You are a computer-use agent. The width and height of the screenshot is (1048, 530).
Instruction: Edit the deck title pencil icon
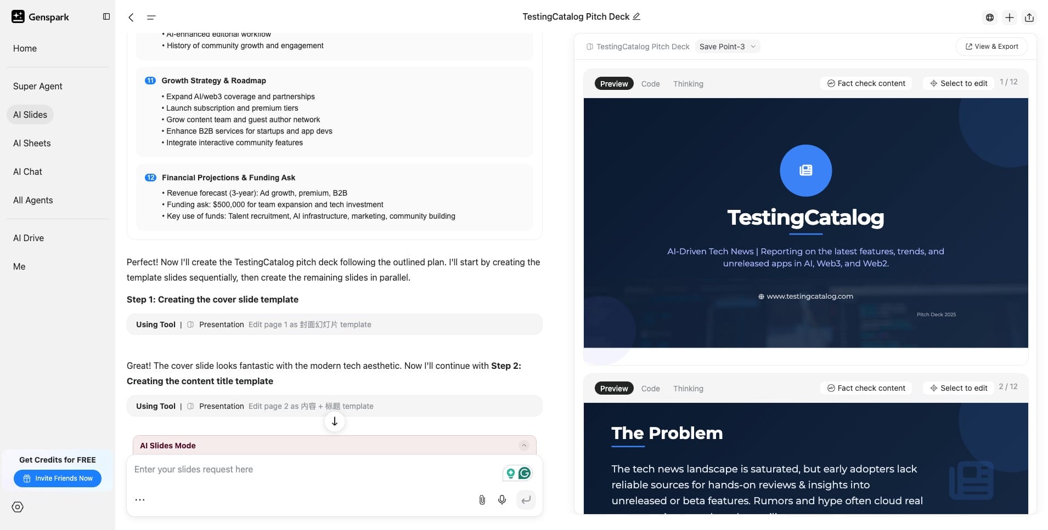[636, 16]
